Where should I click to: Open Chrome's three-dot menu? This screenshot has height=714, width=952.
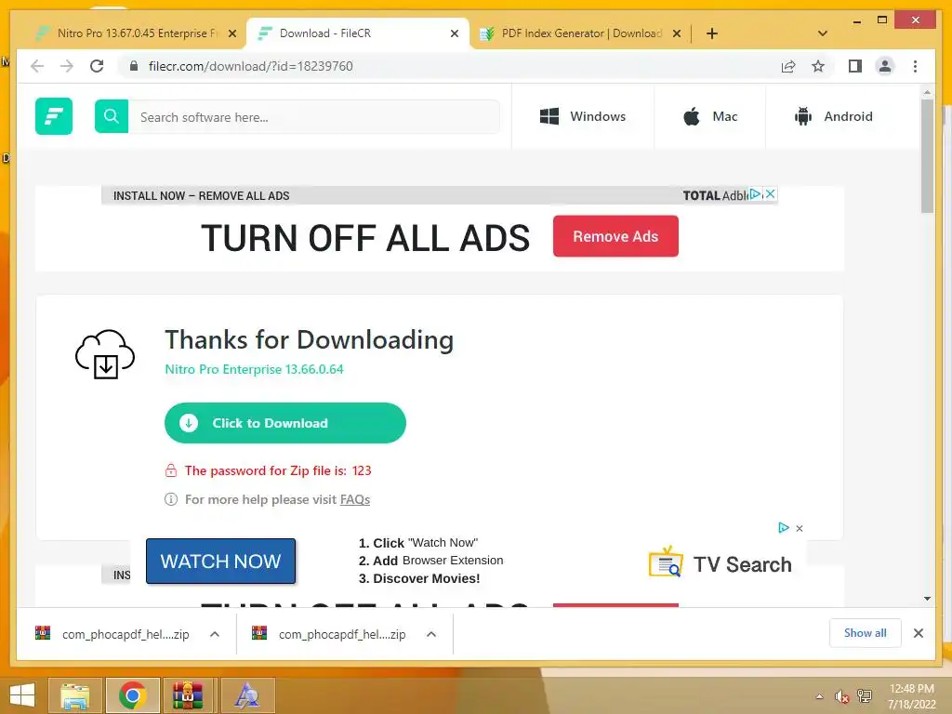(915, 66)
